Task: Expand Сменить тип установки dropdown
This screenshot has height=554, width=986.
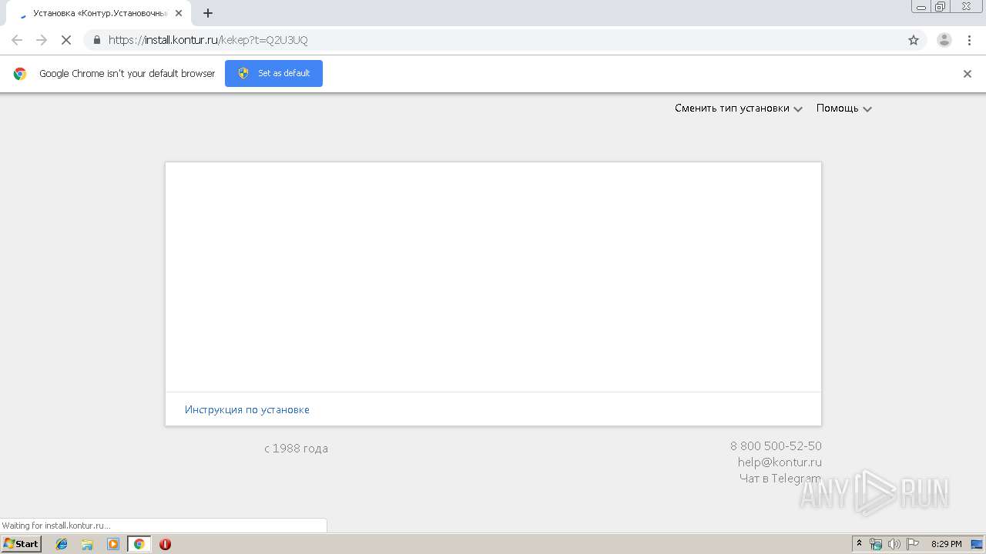Action: click(x=739, y=108)
